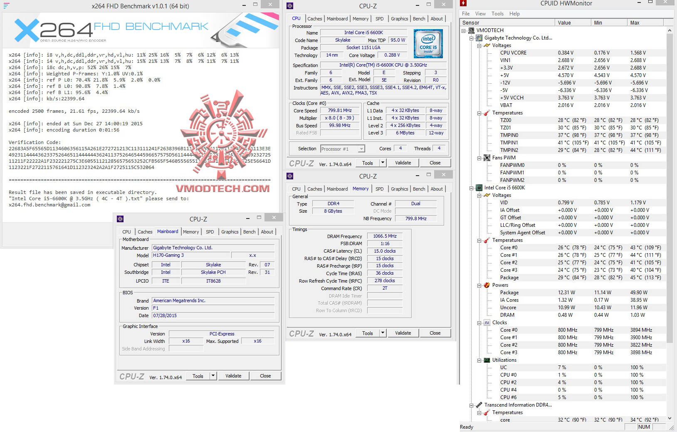Click the CPUID HWMonitor title bar icon

[x=463, y=3]
